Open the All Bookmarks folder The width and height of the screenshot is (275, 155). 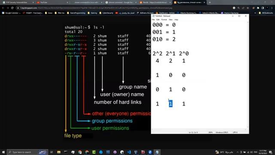[x=266, y=13]
